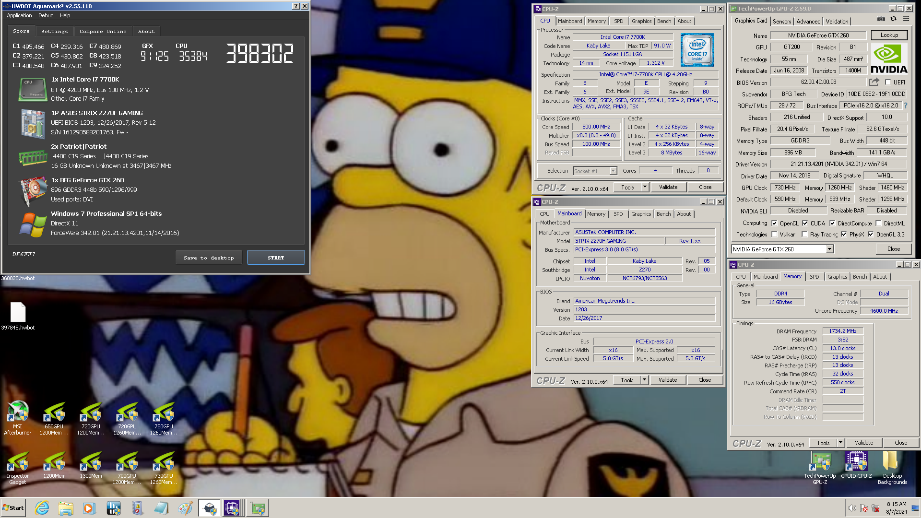The height and width of the screenshot is (518, 921).
Task: Open Graphics tab in CPU-Z Mainboard window
Action: 641,214
